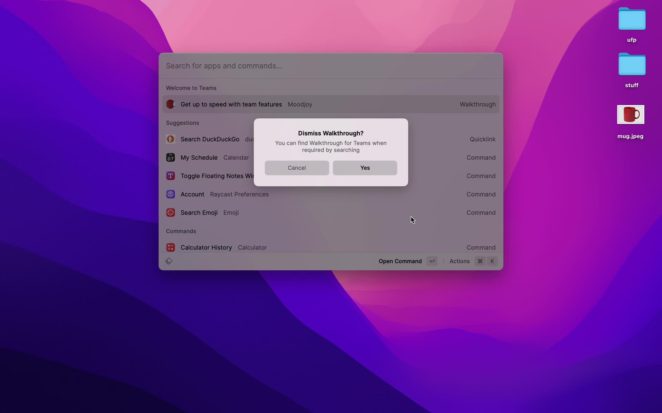
Task: Expand the Welcome to Teams section
Action: [191, 87]
